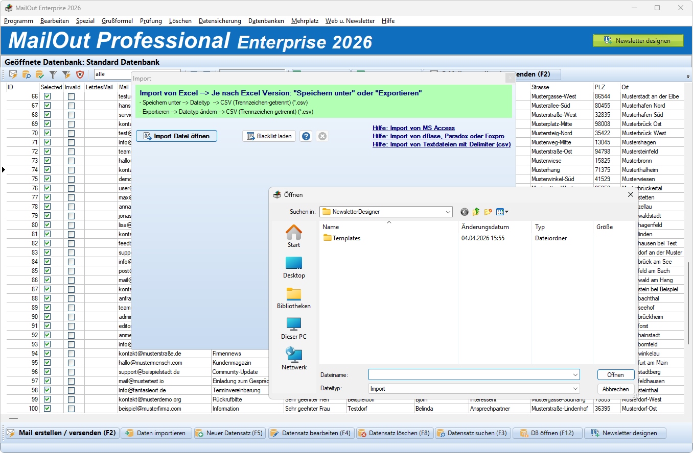Open the help link for delimited text file (csv) import
Image resolution: width=693 pixels, height=453 pixels.
tap(442, 144)
